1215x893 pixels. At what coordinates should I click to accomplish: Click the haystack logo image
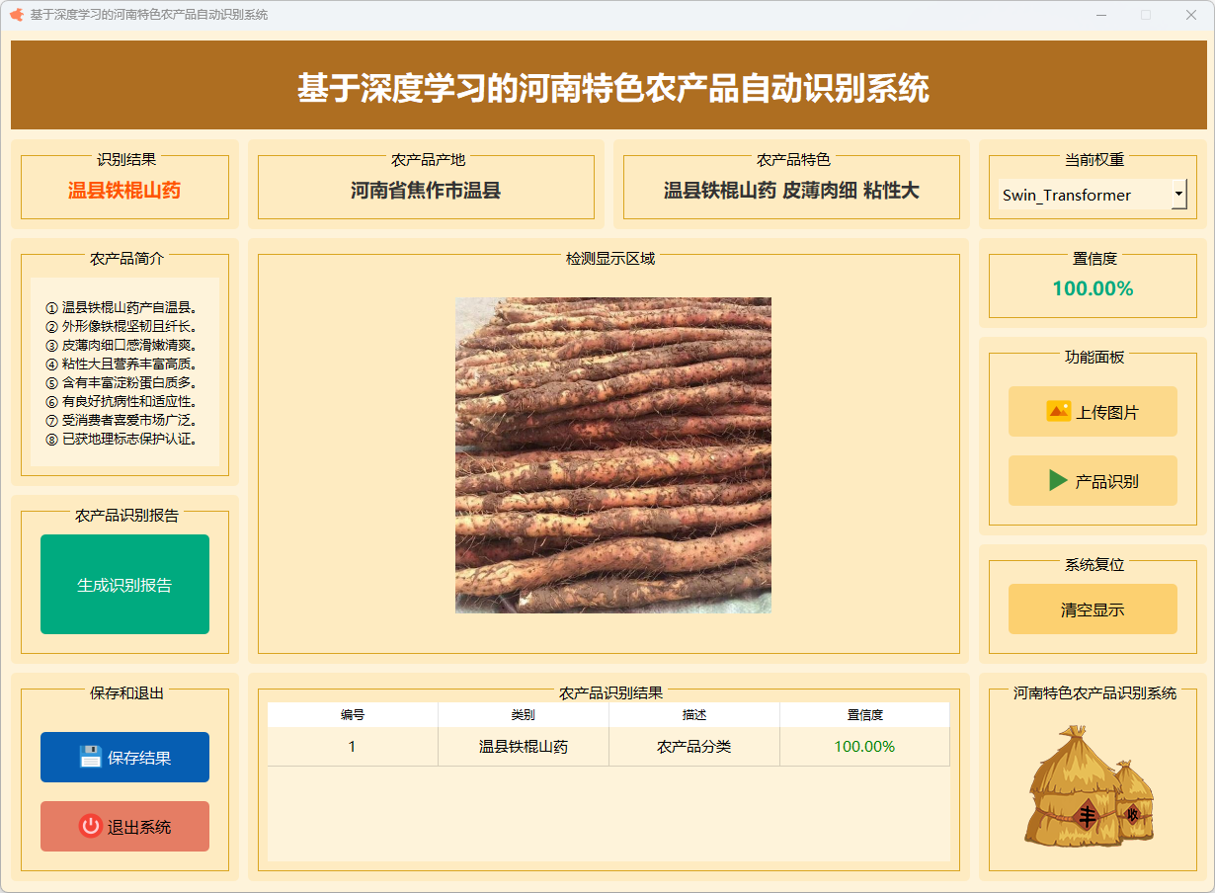[1092, 787]
